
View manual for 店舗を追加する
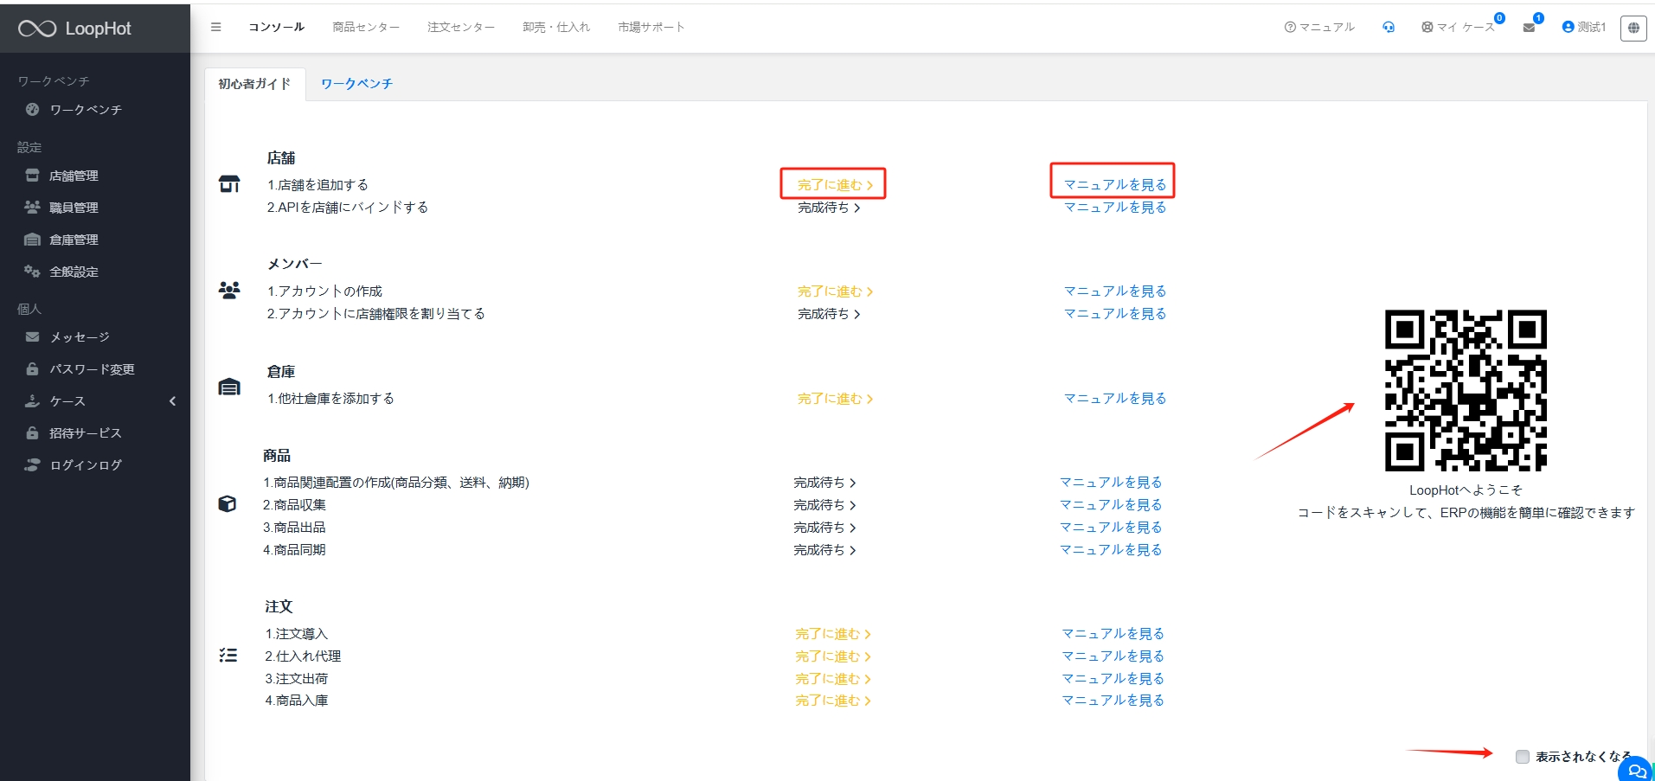pyautogui.click(x=1115, y=185)
